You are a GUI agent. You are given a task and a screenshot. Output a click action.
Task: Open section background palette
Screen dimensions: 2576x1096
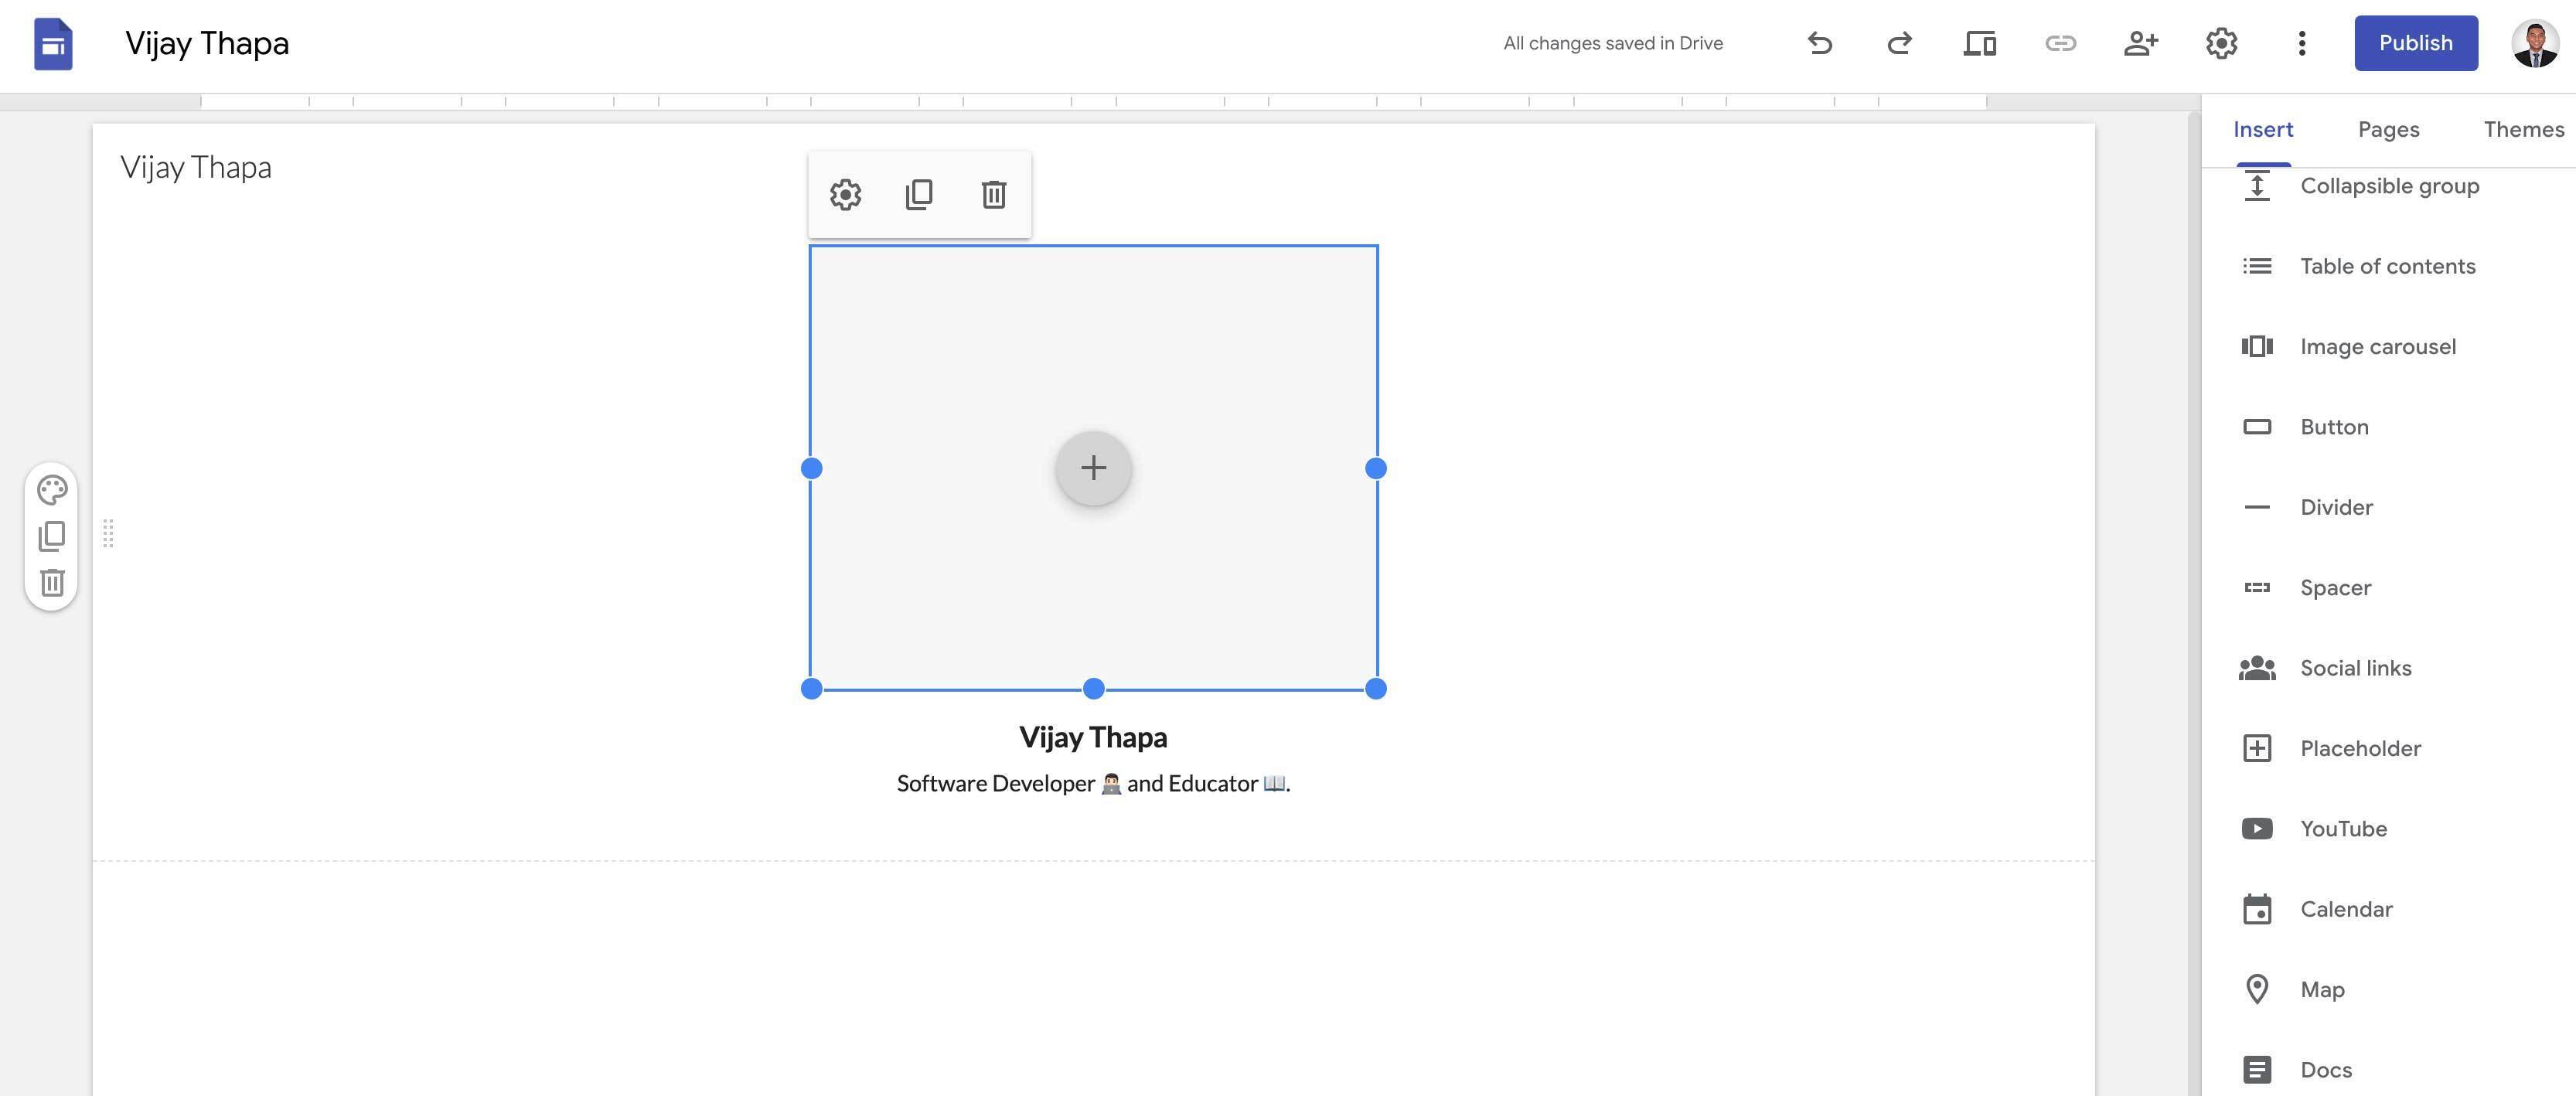pos(52,490)
